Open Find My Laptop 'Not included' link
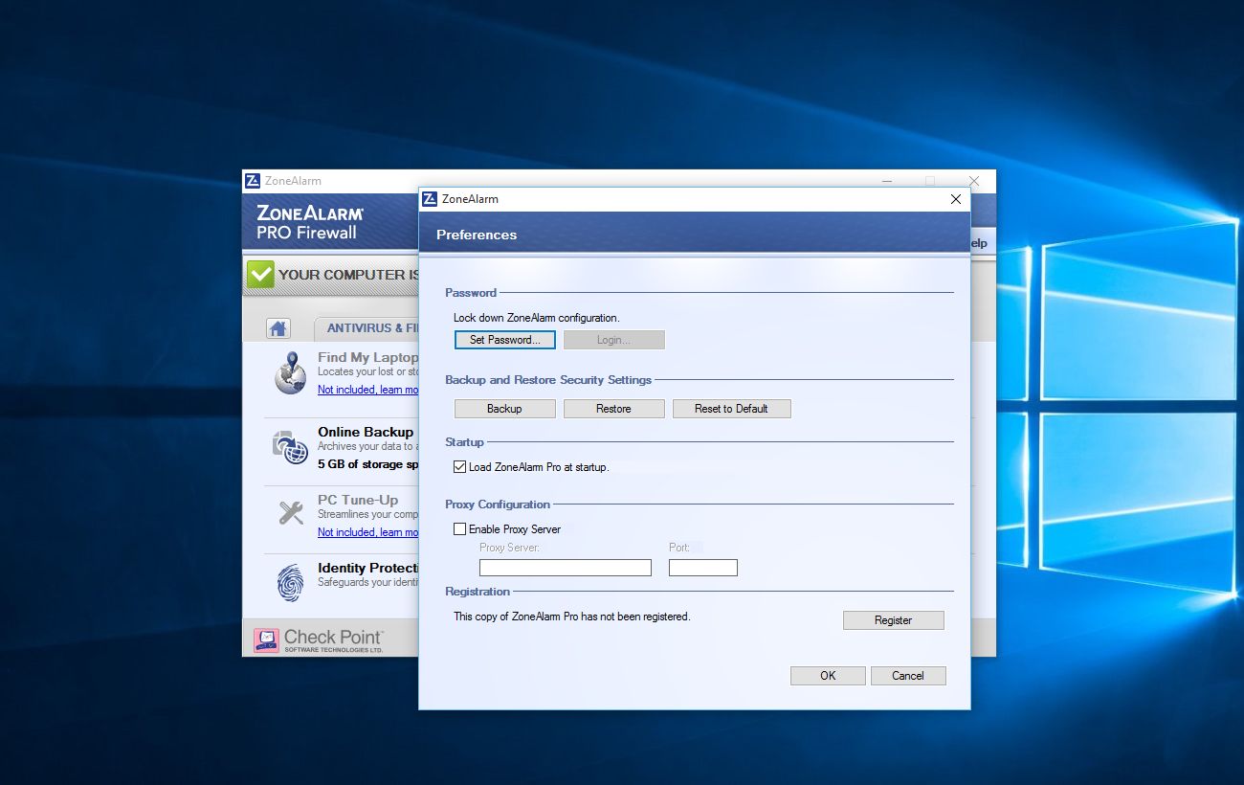The width and height of the screenshot is (1244, 785). click(x=367, y=390)
